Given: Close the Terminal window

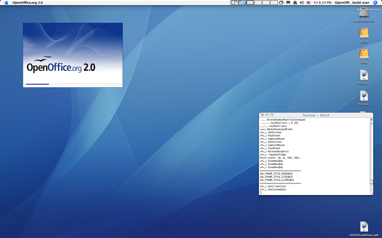Looking at the screenshot, I should point(262,115).
